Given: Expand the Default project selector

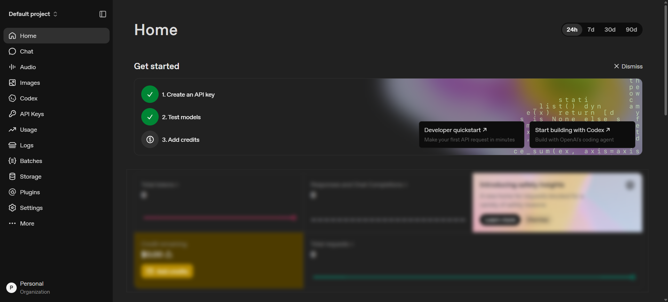Looking at the screenshot, I should tap(33, 14).
